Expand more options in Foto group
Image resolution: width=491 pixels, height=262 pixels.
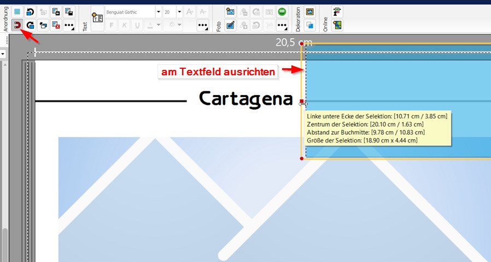tap(282, 25)
